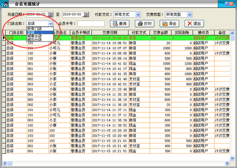237x168 pixels.
Task: Click the 导出 export button
Action: [169, 24]
